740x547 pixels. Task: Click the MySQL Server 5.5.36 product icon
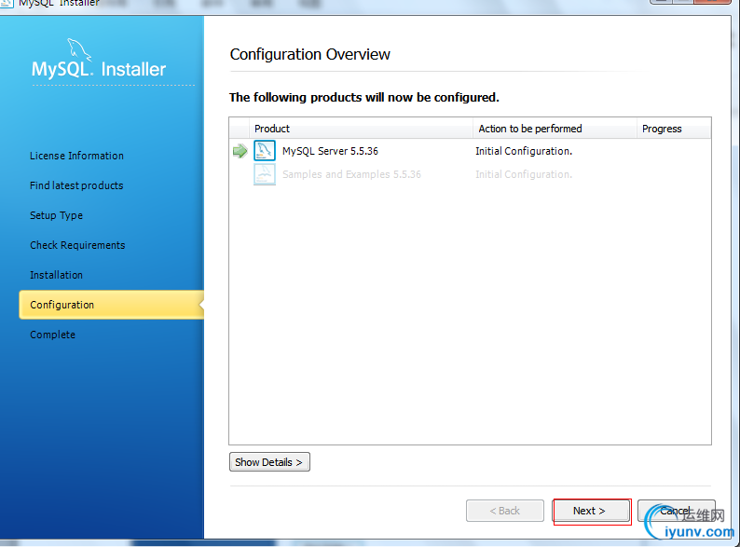265,151
